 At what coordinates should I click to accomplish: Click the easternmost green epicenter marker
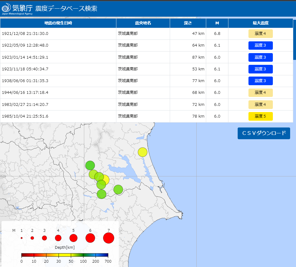118,189
